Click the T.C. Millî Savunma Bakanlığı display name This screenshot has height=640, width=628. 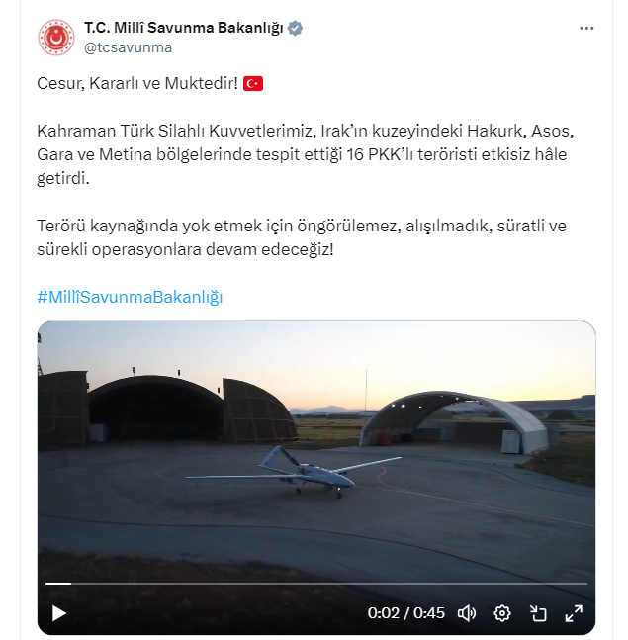click(184, 28)
